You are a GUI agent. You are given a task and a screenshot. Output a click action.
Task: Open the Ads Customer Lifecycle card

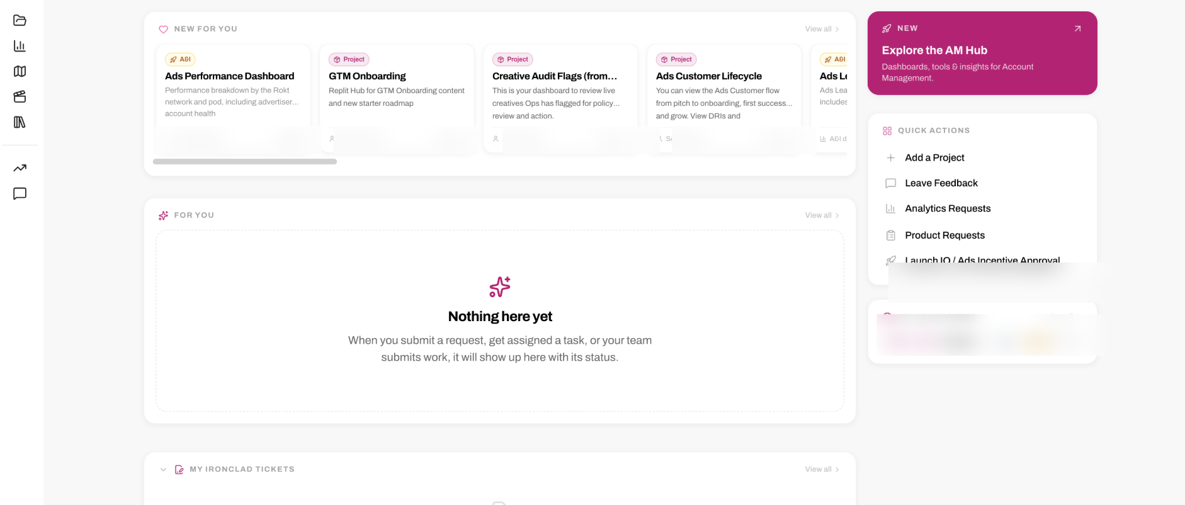(x=724, y=98)
